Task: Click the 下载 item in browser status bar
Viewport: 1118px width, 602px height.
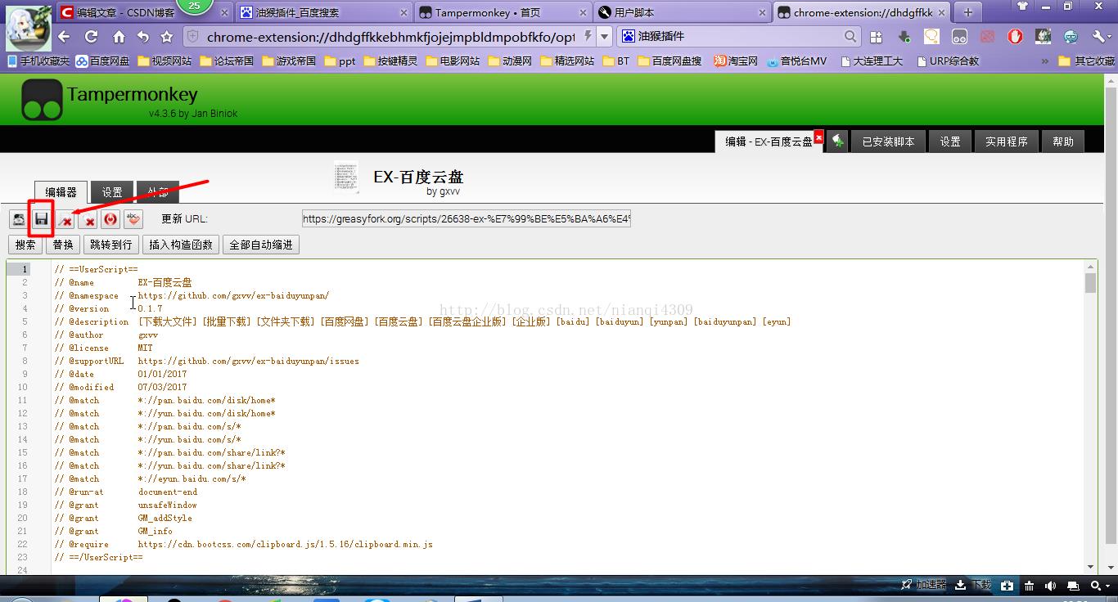Action: point(974,585)
